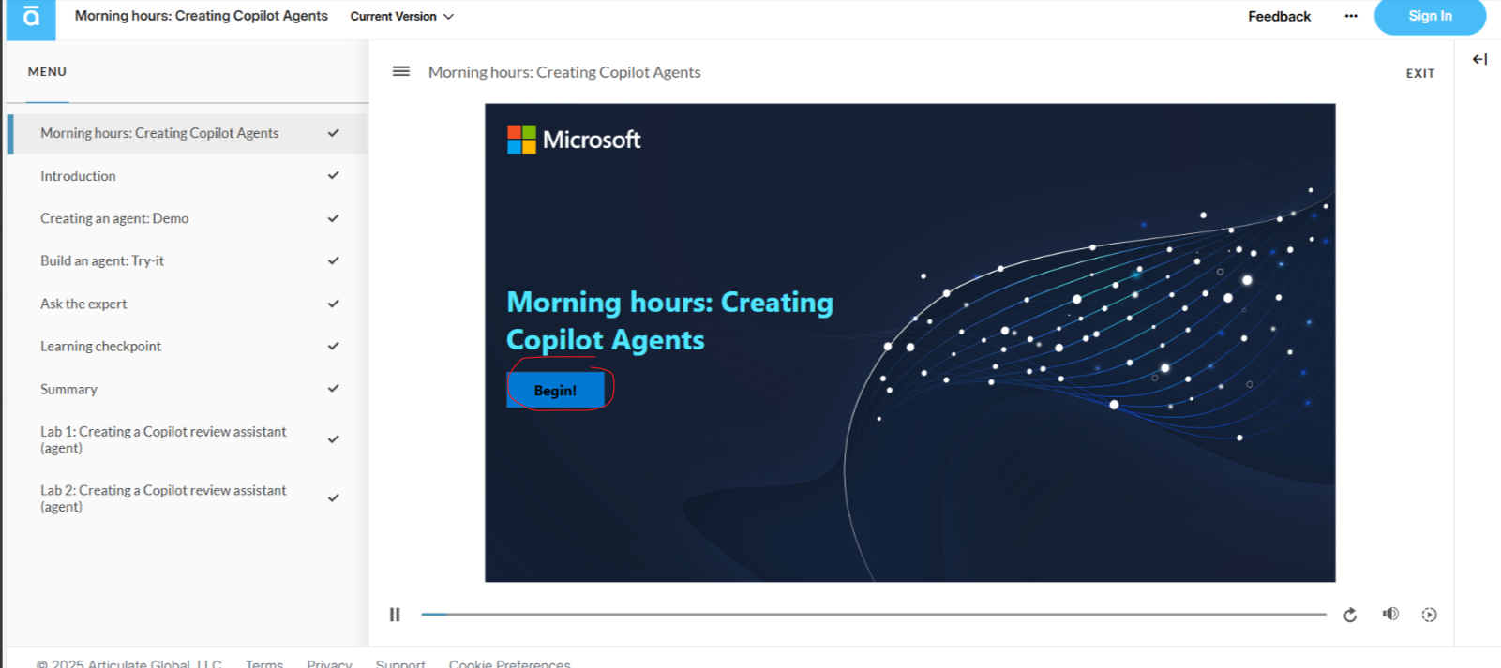This screenshot has width=1501, height=668.
Task: Click the slide heading Morning hours: Creating Copilot Agents
Action: coord(669,320)
